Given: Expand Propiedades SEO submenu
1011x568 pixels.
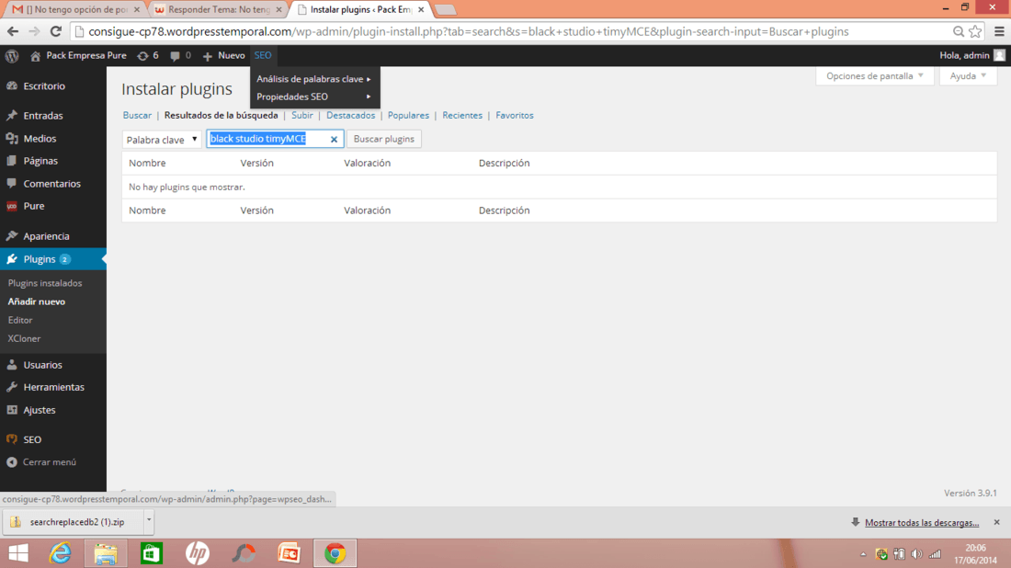Looking at the screenshot, I should click(314, 97).
